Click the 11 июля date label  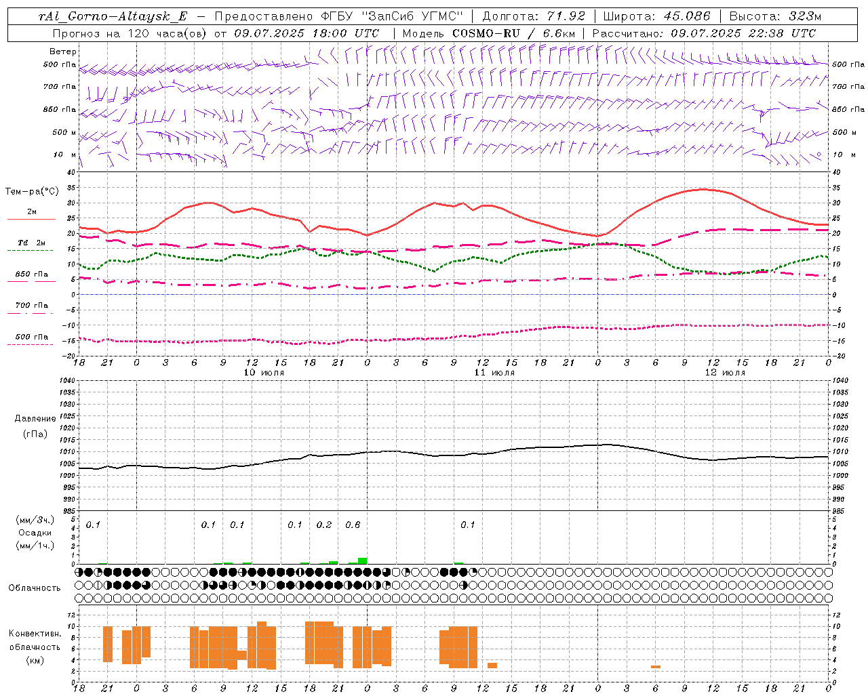[x=494, y=373]
